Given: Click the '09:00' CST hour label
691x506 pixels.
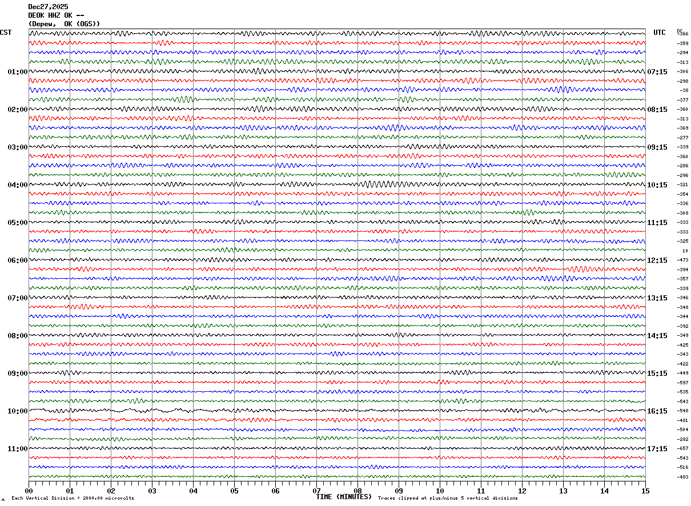Looking at the screenshot, I should 18,374.
